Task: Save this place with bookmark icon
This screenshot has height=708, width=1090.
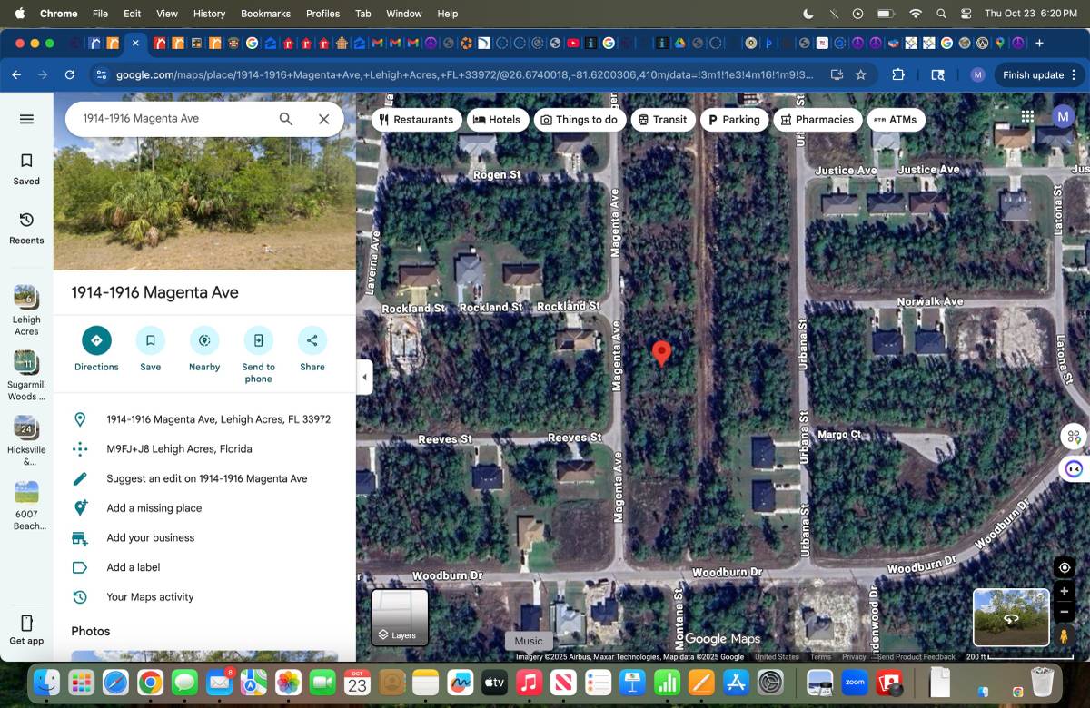Action: [x=151, y=340]
